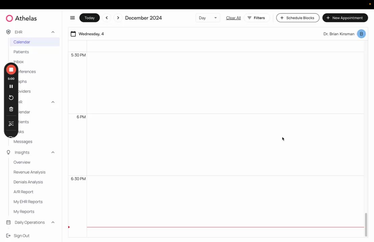This screenshot has height=242, width=374.
Task: Collapse the Daily Operations section chevron
Action: click(53, 222)
